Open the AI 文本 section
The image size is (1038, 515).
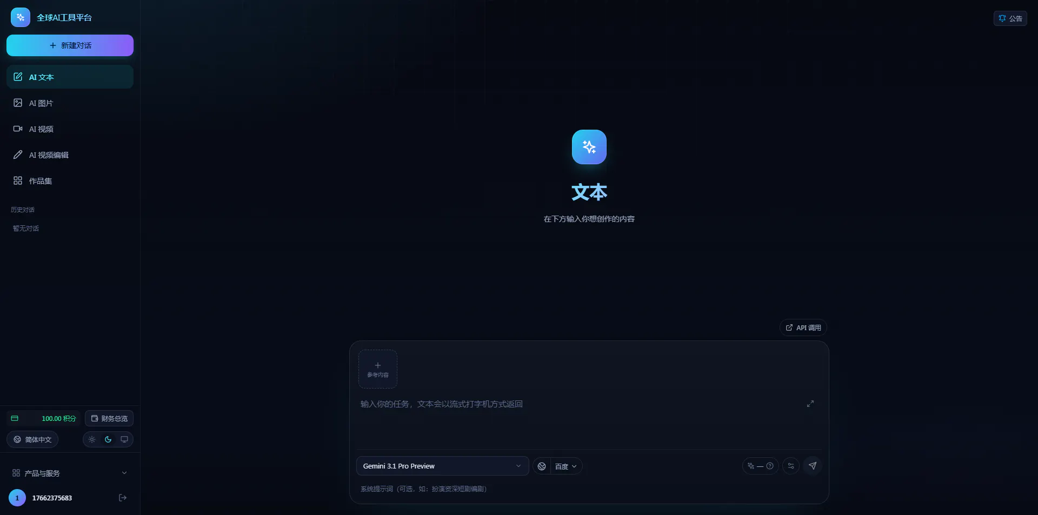[x=70, y=77]
